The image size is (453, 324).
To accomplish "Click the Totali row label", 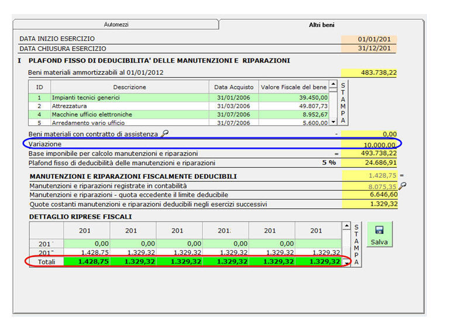I will coord(46,262).
